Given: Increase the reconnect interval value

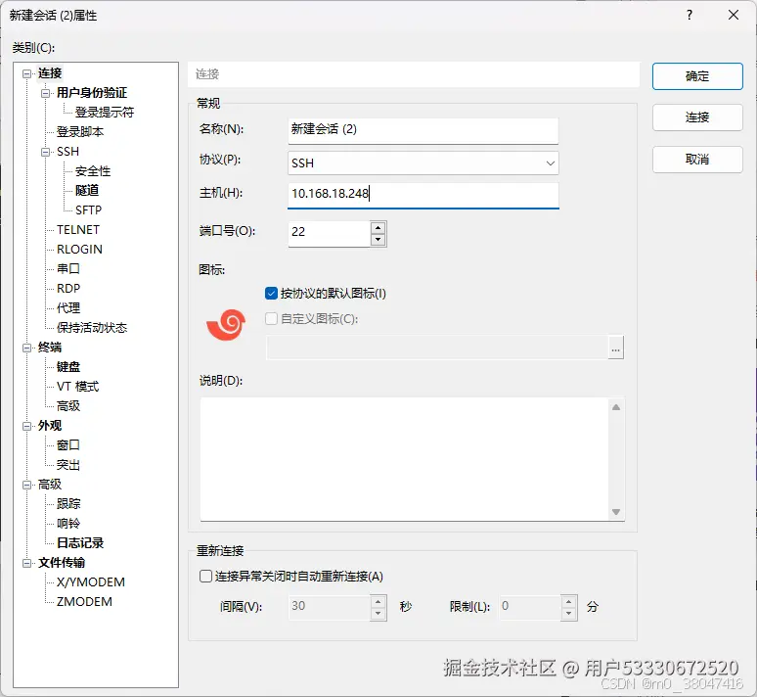Looking at the screenshot, I should 378,602.
